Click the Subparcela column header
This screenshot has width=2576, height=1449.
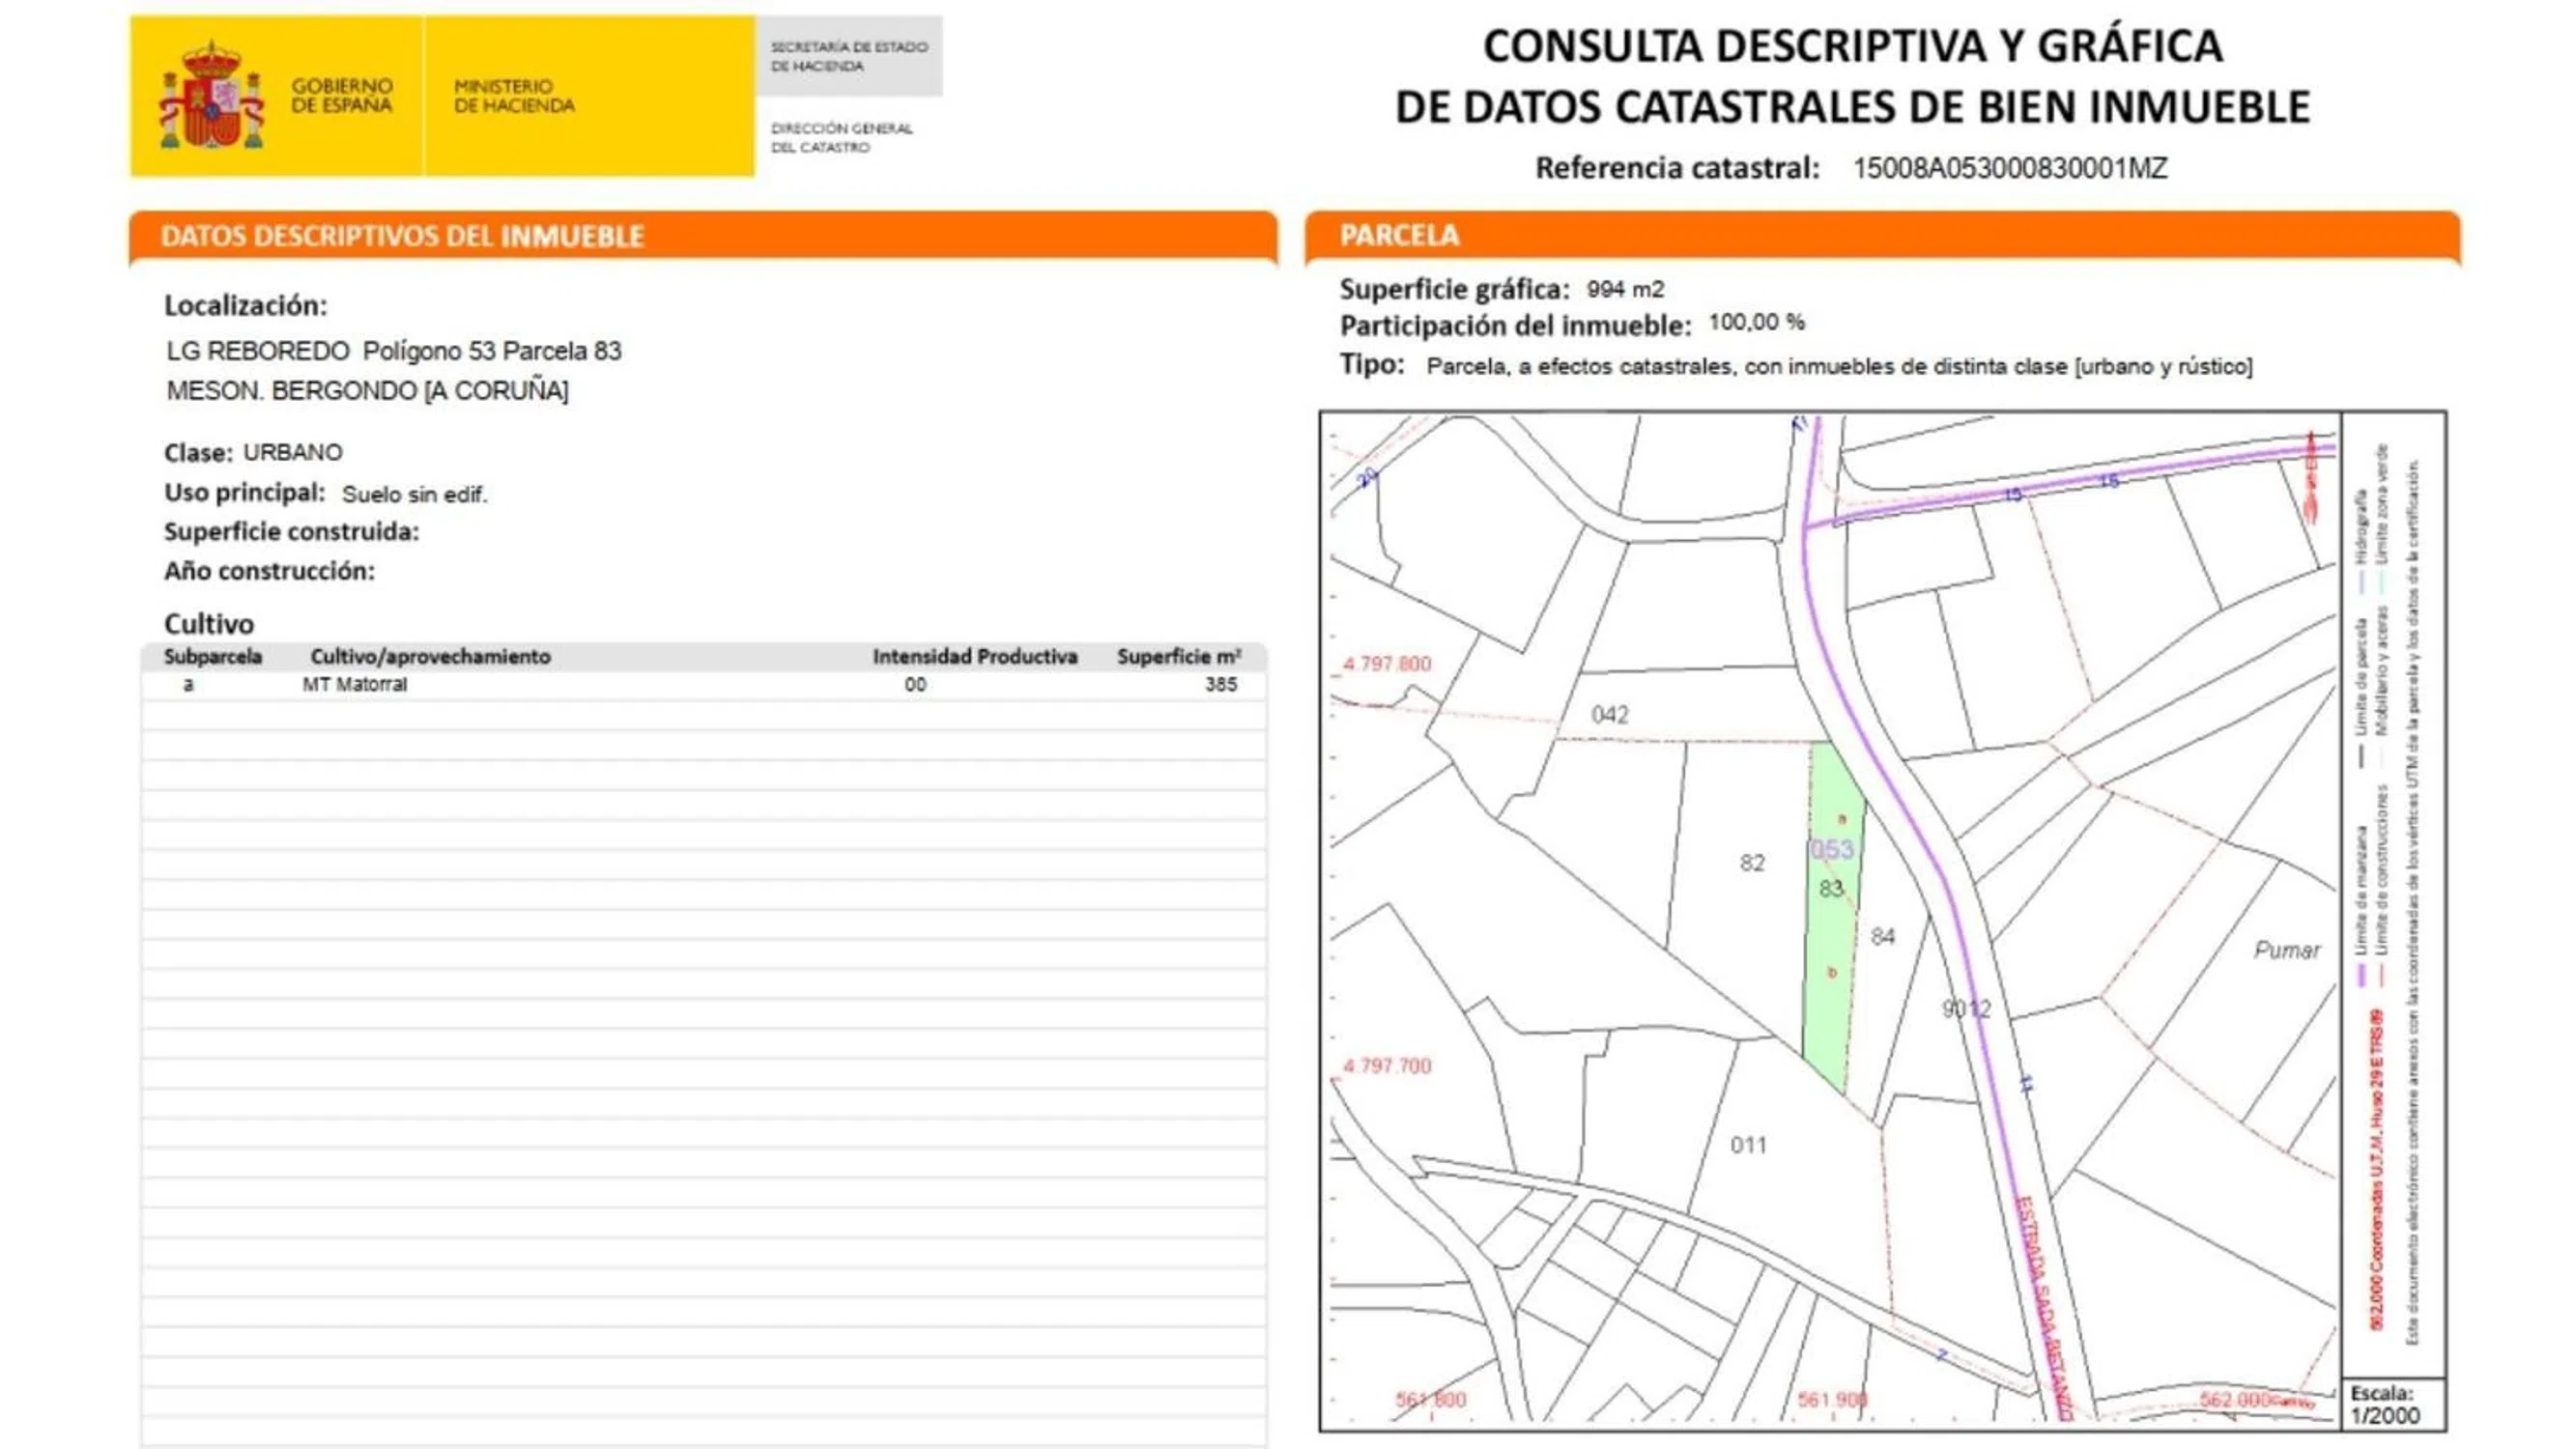point(213,657)
